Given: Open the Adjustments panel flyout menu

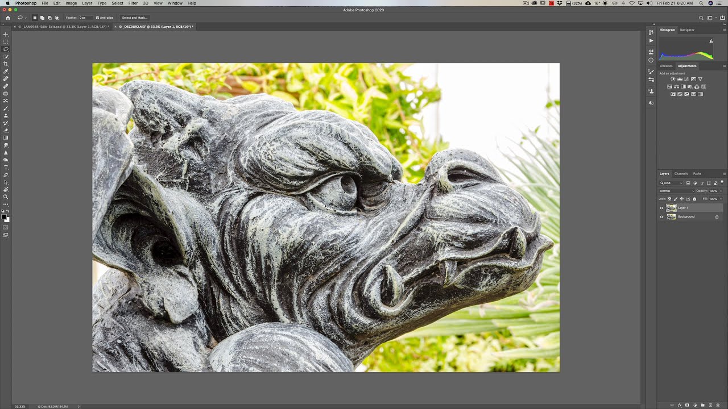Looking at the screenshot, I should (725, 66).
